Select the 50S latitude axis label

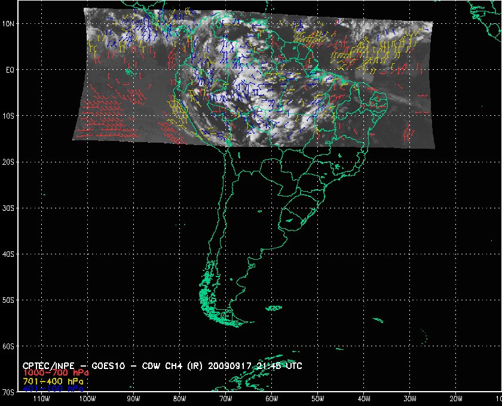(x=10, y=300)
